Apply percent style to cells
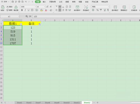Viewport: 140px width, 104px height. pos(97,10)
